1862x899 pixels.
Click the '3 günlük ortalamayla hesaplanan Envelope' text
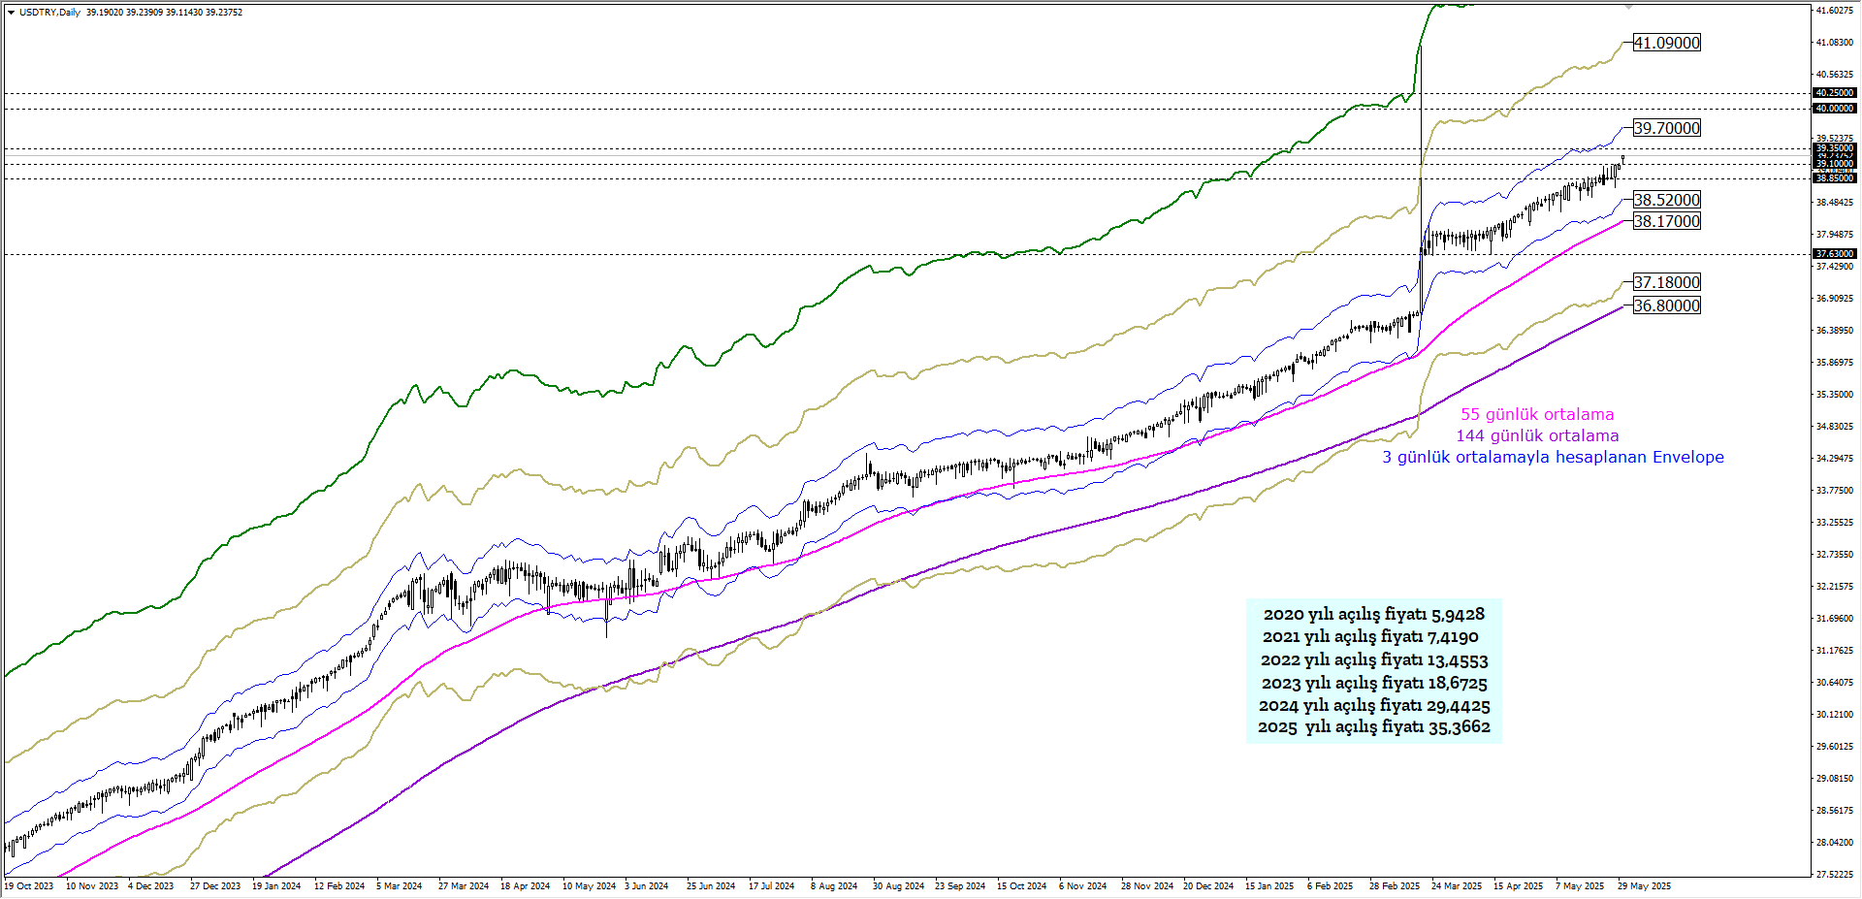[x=1553, y=457]
